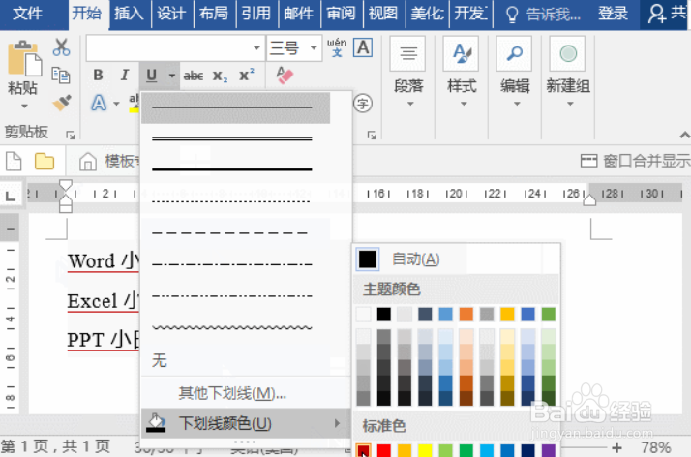Choose the double underline style
691x457 pixels.
point(235,138)
